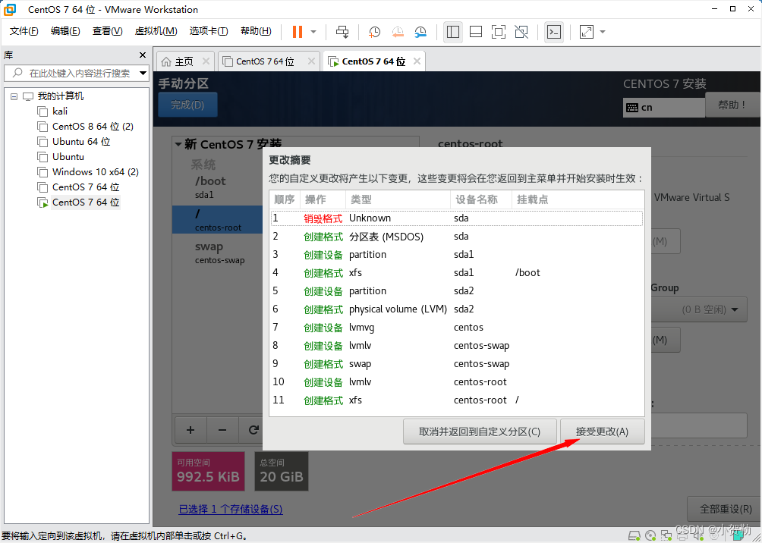Image resolution: width=762 pixels, height=543 pixels.
Task: Open the console view
Action: tap(554, 32)
